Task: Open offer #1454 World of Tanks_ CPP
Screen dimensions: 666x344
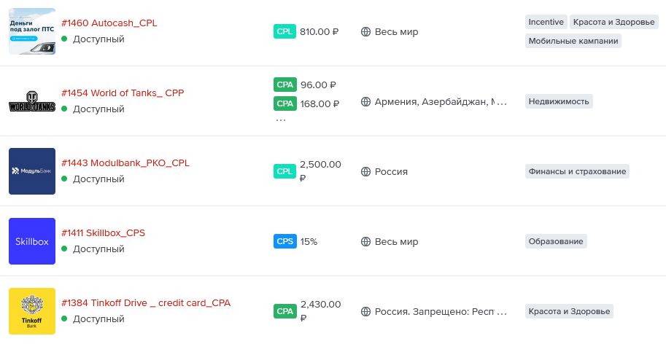Action: point(123,93)
